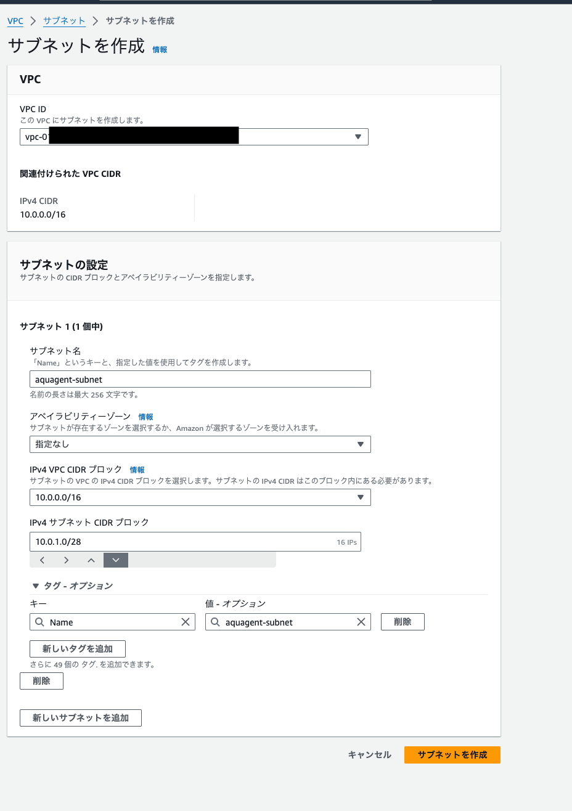The image size is (572, 811).
Task: Click down arrow CIDR stepper
Action: 116,560
